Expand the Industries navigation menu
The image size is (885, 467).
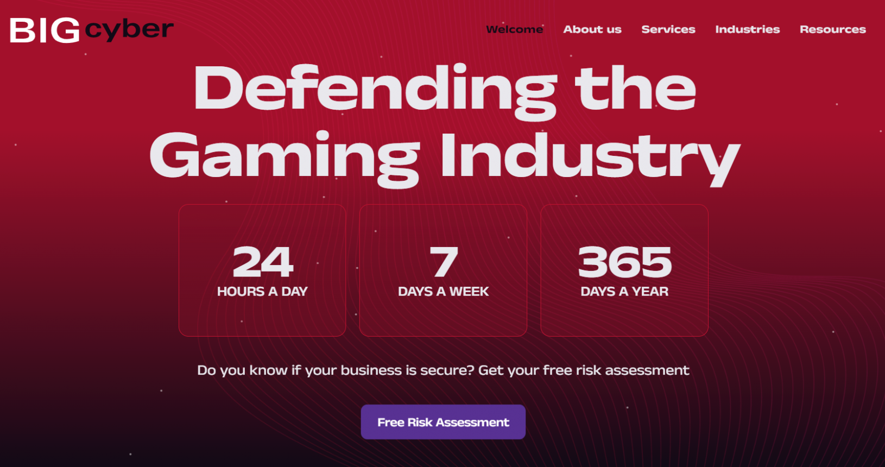(x=747, y=29)
